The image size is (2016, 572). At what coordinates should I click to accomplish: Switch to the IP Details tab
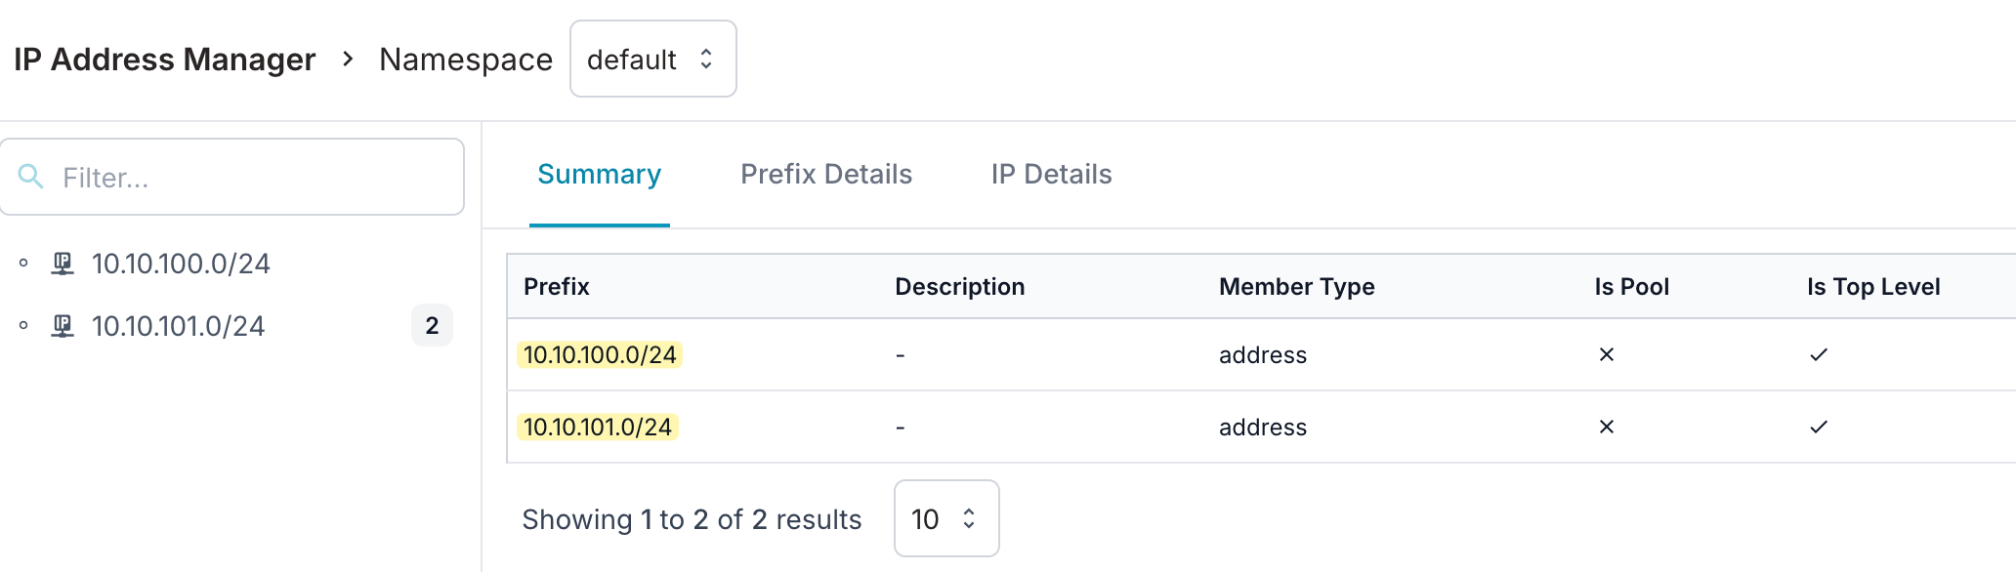[x=1051, y=174]
